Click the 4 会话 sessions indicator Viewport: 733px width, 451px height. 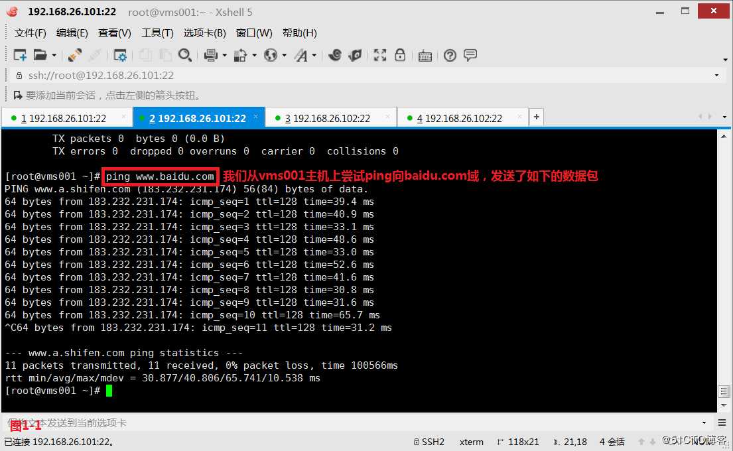tap(612, 442)
